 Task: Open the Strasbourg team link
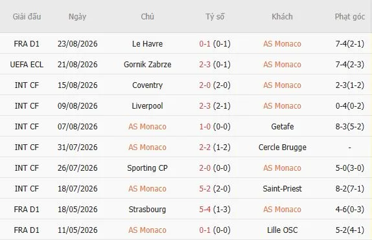(x=147, y=210)
